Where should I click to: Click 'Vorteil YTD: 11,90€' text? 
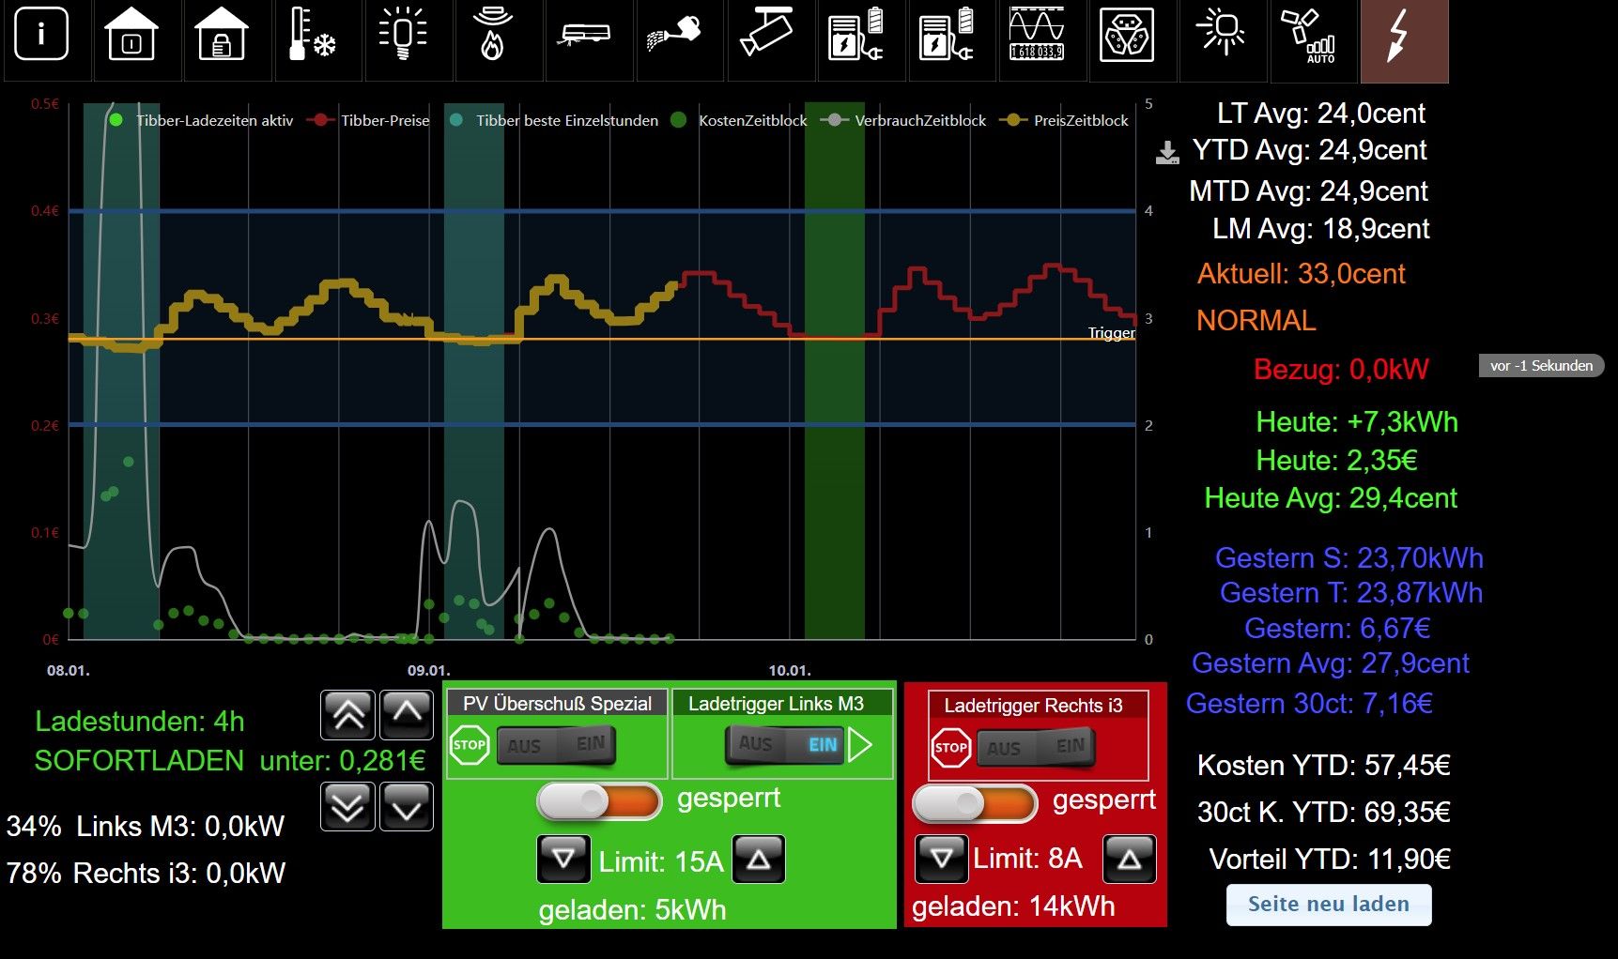tap(1330, 859)
